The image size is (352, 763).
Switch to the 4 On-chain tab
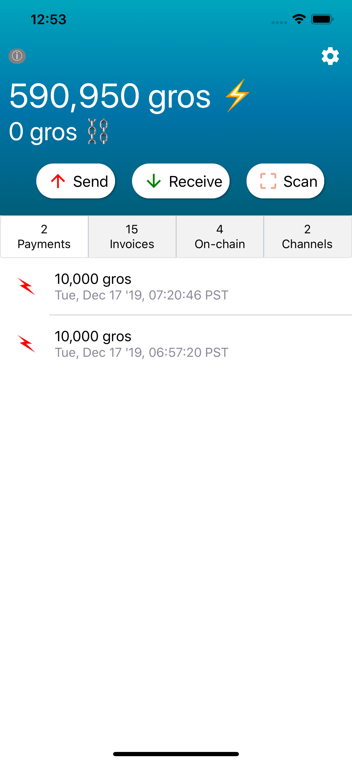(x=220, y=237)
